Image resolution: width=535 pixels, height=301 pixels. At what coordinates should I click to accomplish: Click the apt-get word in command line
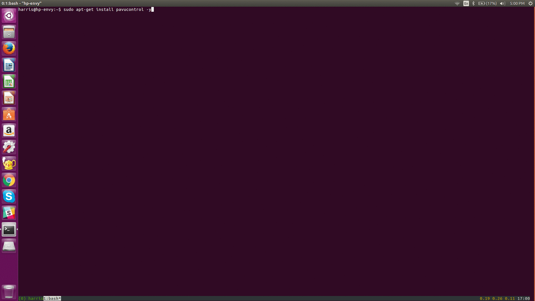tap(85, 9)
